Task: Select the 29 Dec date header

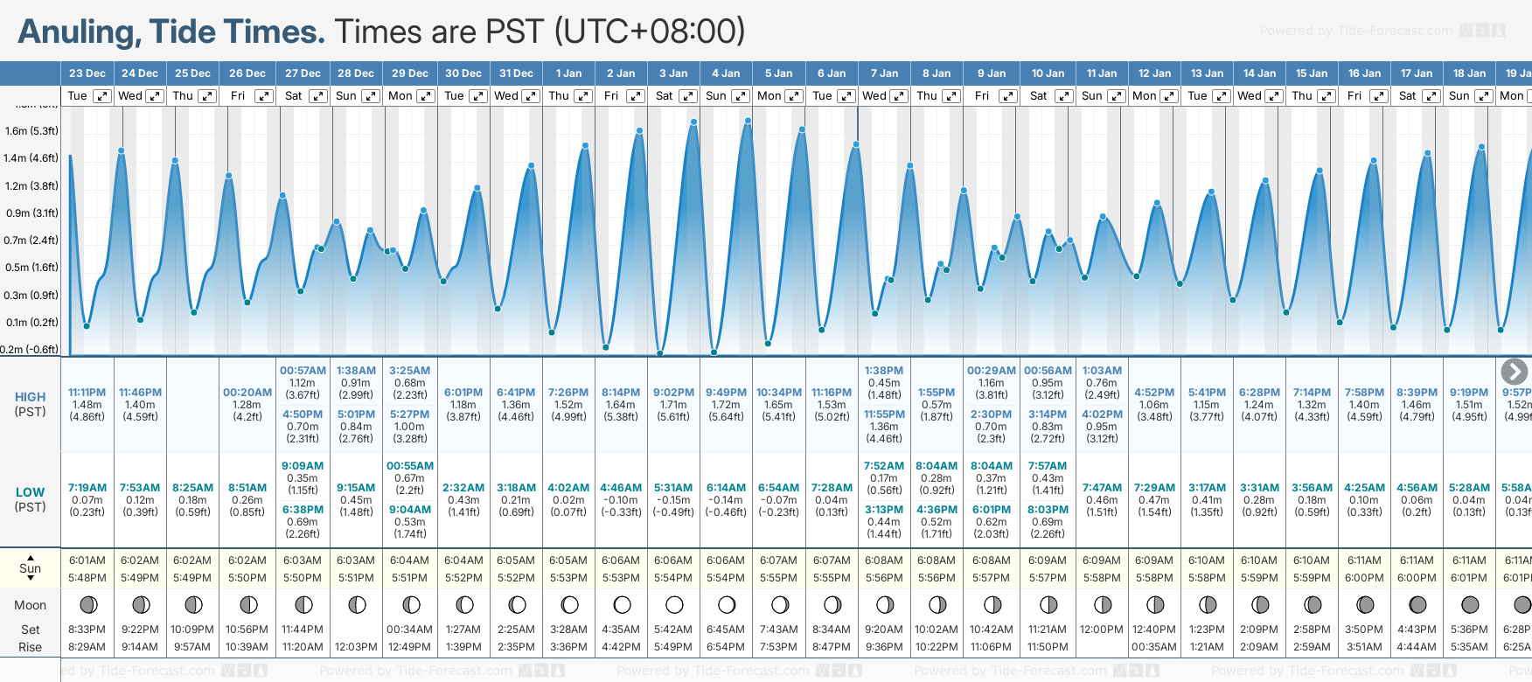Action: [410, 73]
